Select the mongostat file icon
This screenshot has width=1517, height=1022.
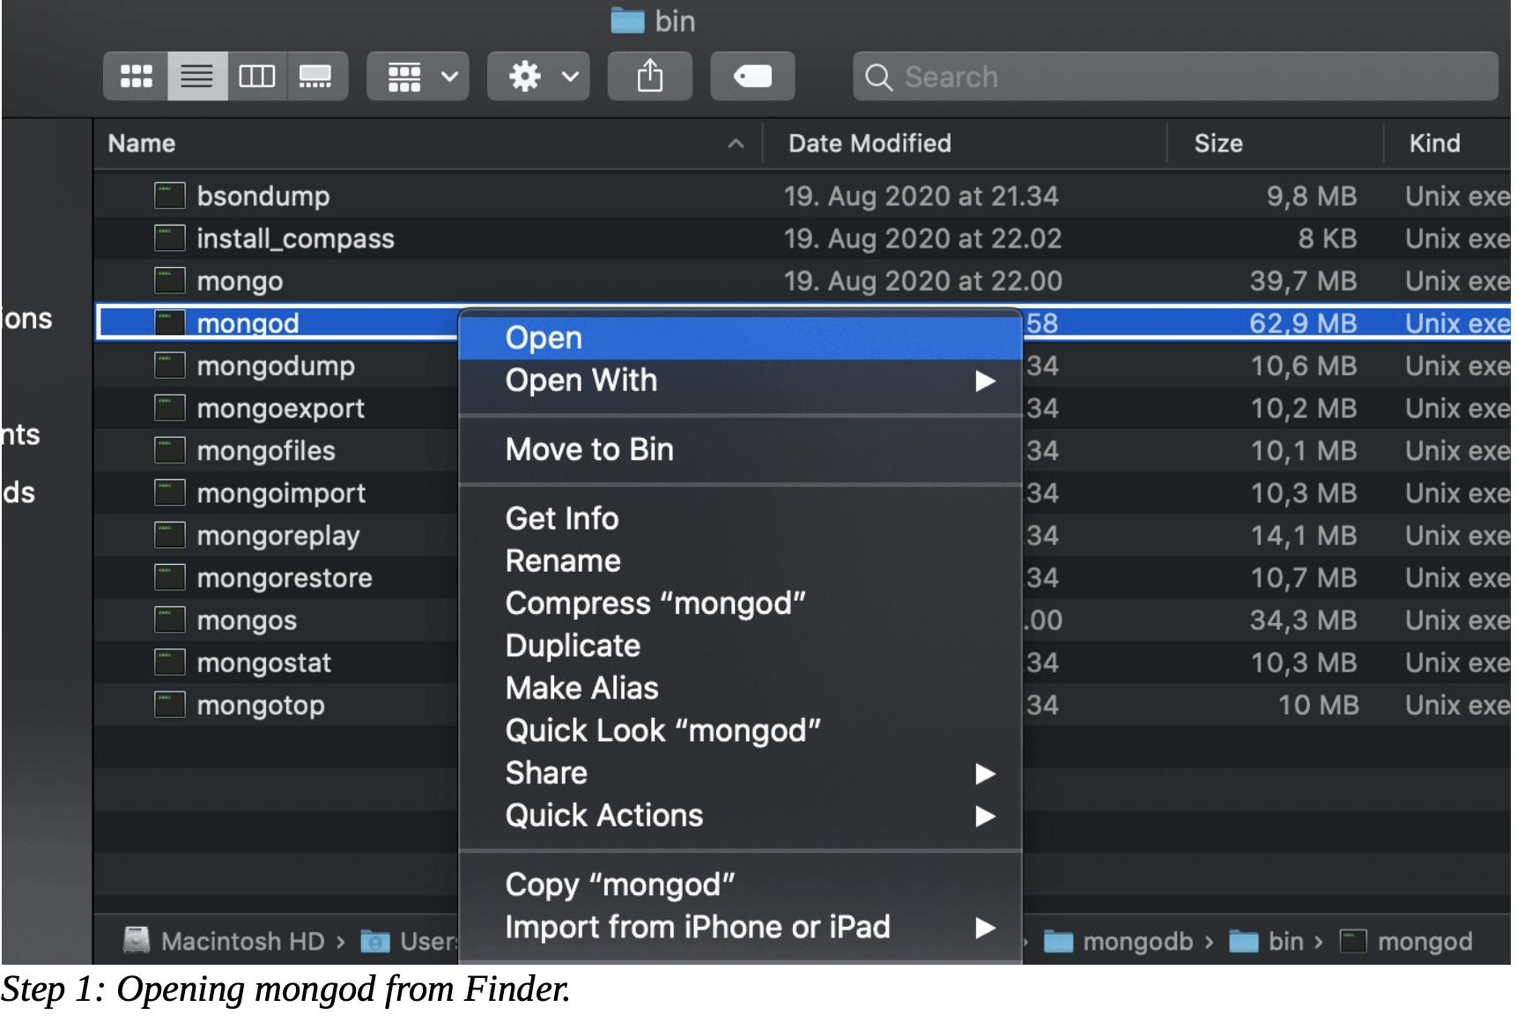click(170, 662)
